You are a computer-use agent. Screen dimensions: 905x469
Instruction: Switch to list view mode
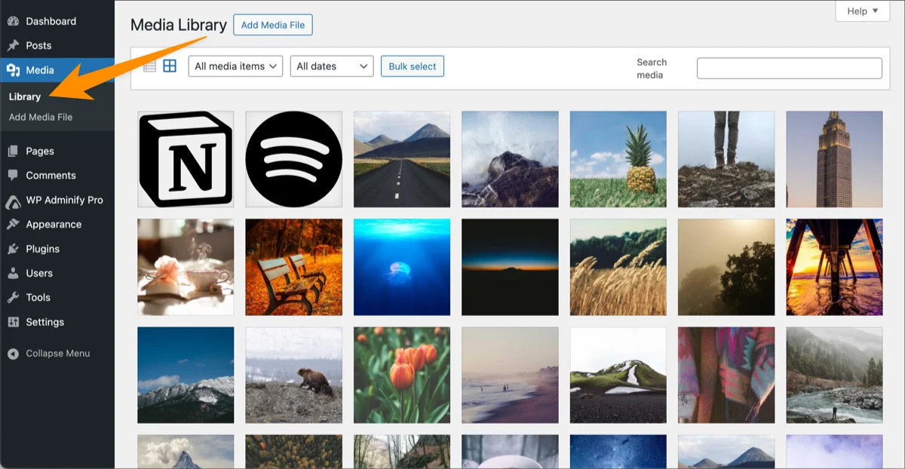coord(149,66)
